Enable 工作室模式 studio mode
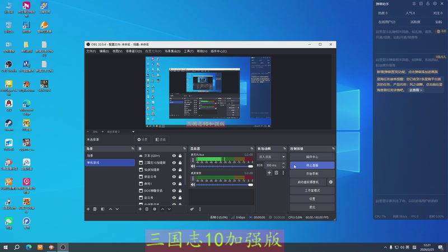The height and width of the screenshot is (252, 448). tap(312, 190)
